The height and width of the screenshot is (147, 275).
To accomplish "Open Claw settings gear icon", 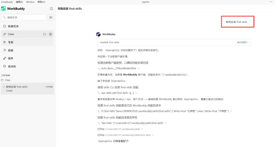I will coord(50,34).
